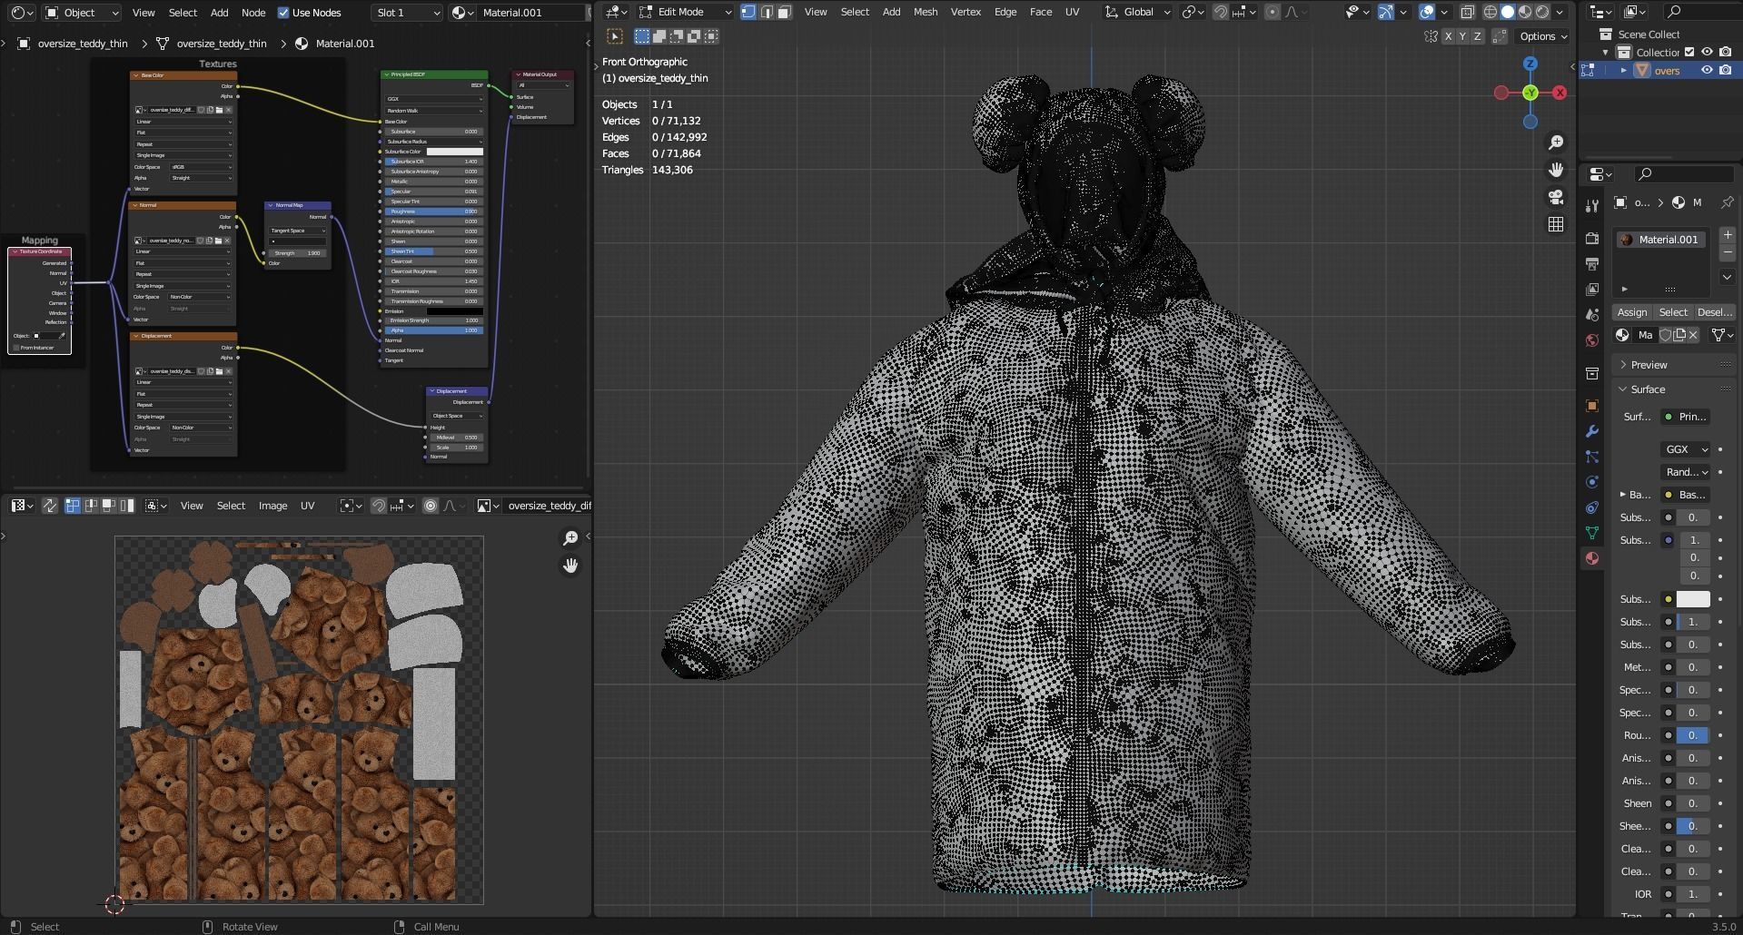Image resolution: width=1743 pixels, height=935 pixels.
Task: Select wireframe viewport shading
Action: pos(1490,12)
